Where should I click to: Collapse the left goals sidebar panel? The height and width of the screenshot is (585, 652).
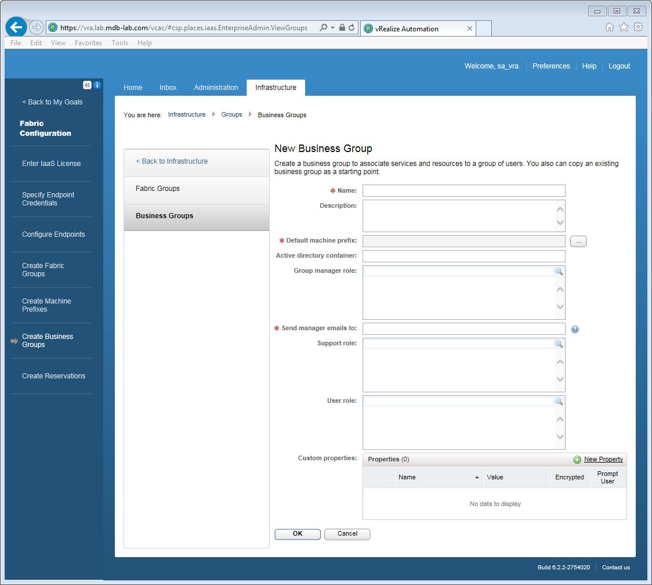pos(87,85)
